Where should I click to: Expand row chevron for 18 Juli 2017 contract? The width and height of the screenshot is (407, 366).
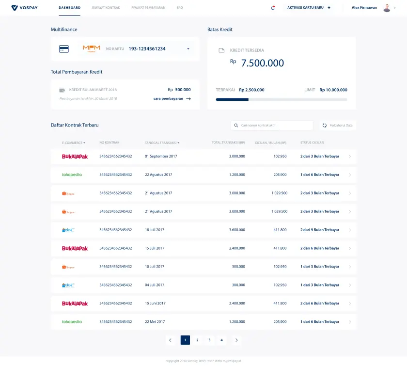tap(350, 230)
